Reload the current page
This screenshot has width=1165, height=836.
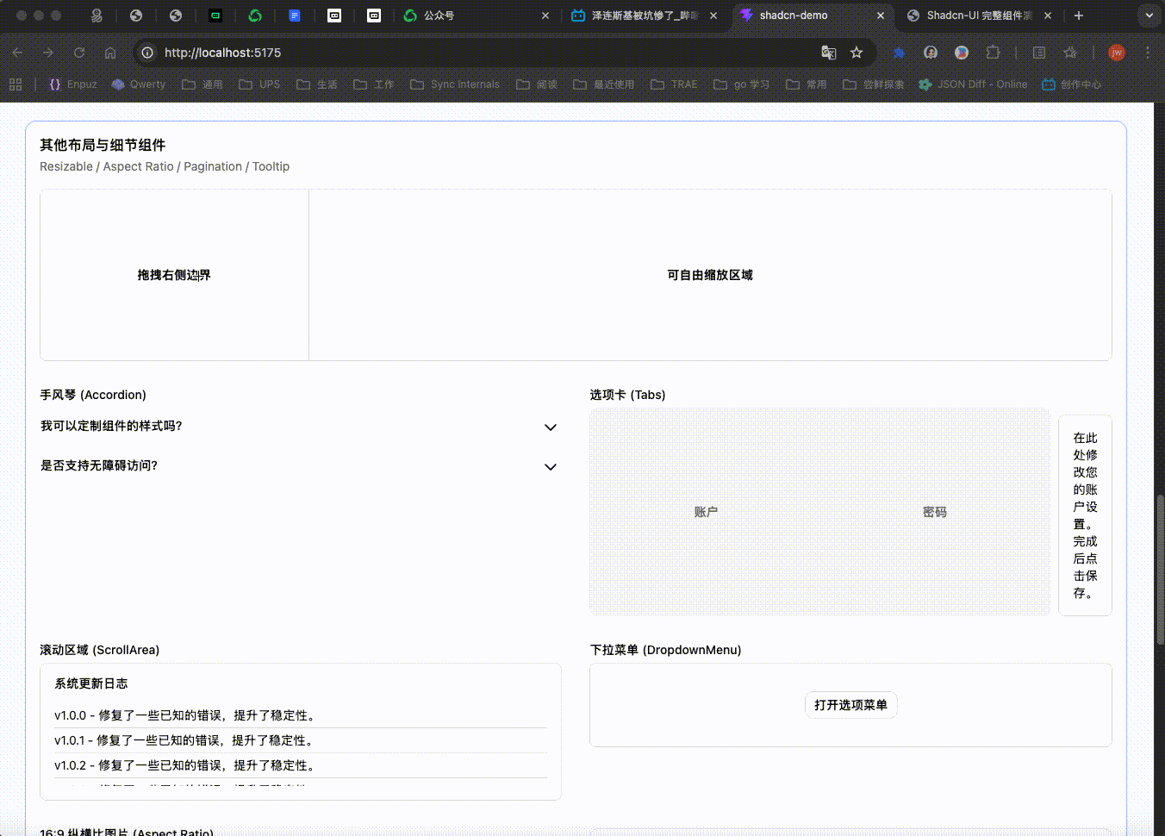click(x=79, y=53)
